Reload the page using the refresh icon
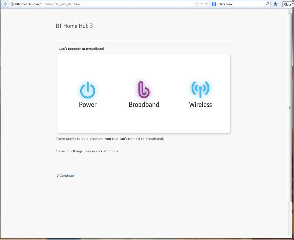This screenshot has width=294, height=240. point(206,4)
